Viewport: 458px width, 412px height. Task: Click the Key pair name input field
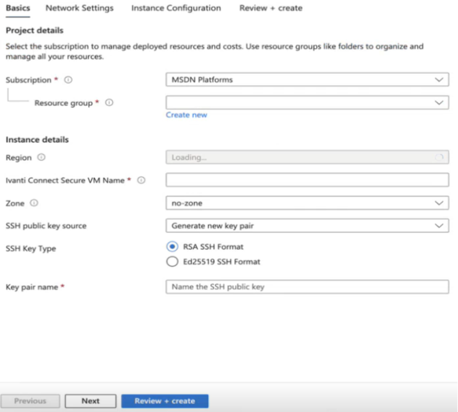coord(307,287)
